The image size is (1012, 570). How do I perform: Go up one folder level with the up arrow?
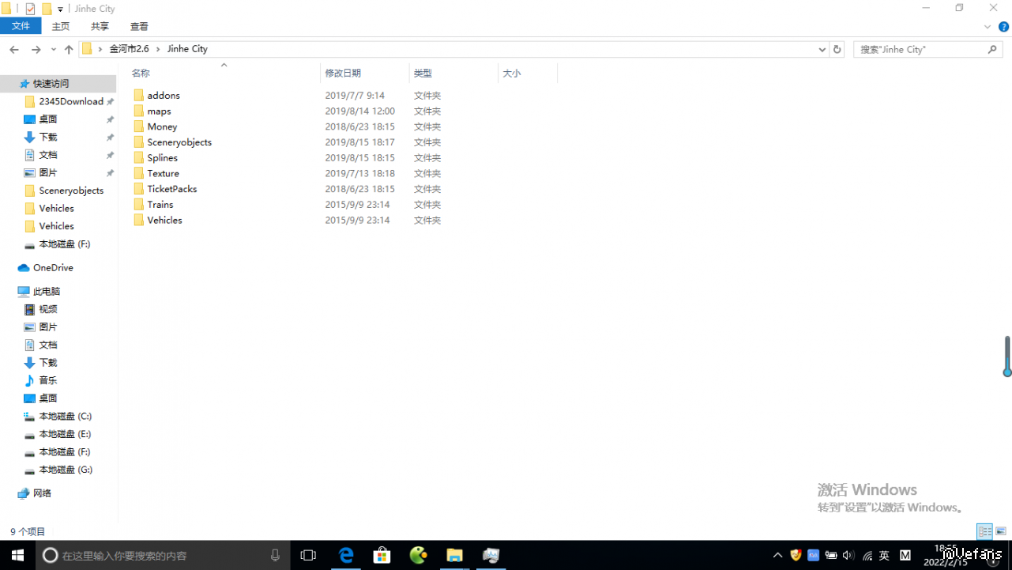(69, 49)
